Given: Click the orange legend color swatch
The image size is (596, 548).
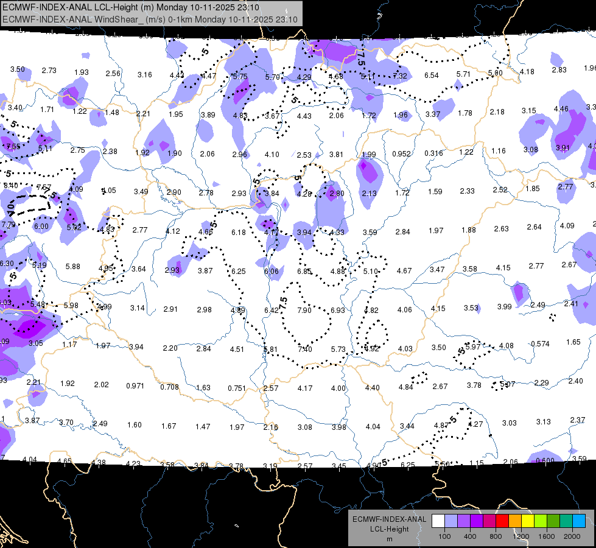Looking at the screenshot, I should coord(515,521).
